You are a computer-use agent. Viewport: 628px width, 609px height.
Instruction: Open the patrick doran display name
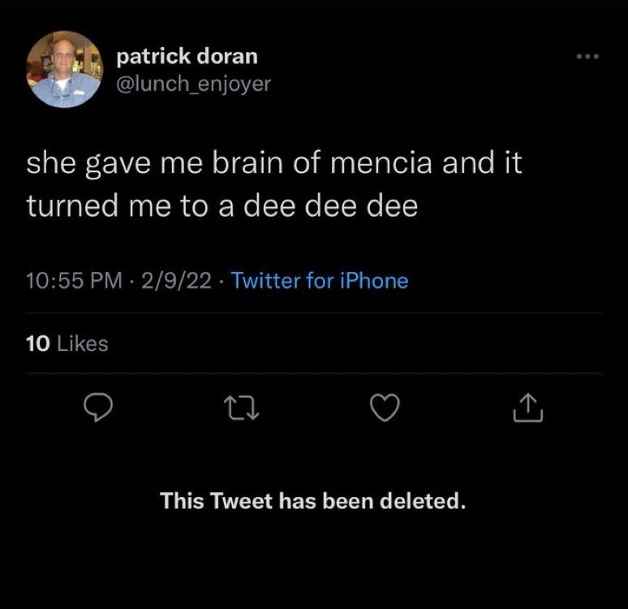tap(187, 56)
